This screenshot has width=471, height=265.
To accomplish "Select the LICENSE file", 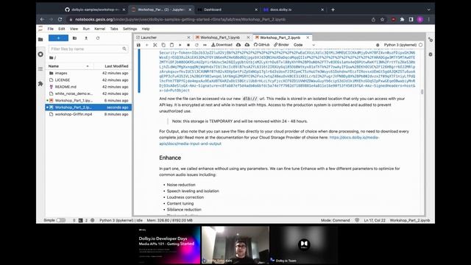I will coord(88,80).
